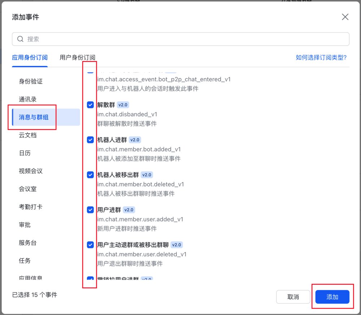Click the search magnifier icon
This screenshot has height=315, width=361.
20,39
